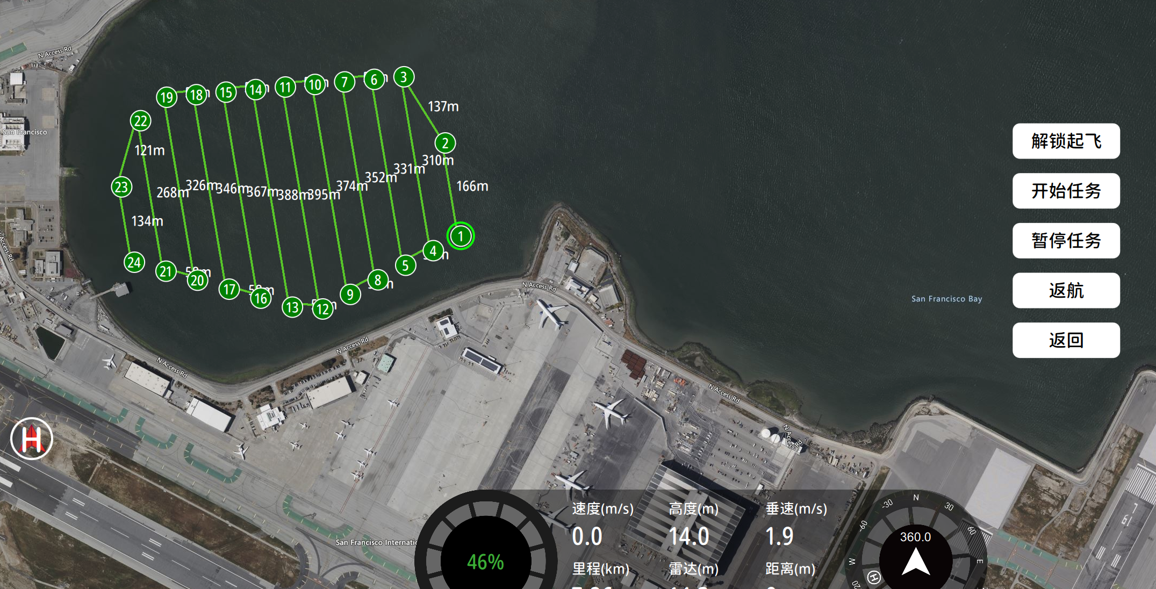This screenshot has width=1156, height=589.
Task: Select waypoint 2 marker
Action: 445,143
